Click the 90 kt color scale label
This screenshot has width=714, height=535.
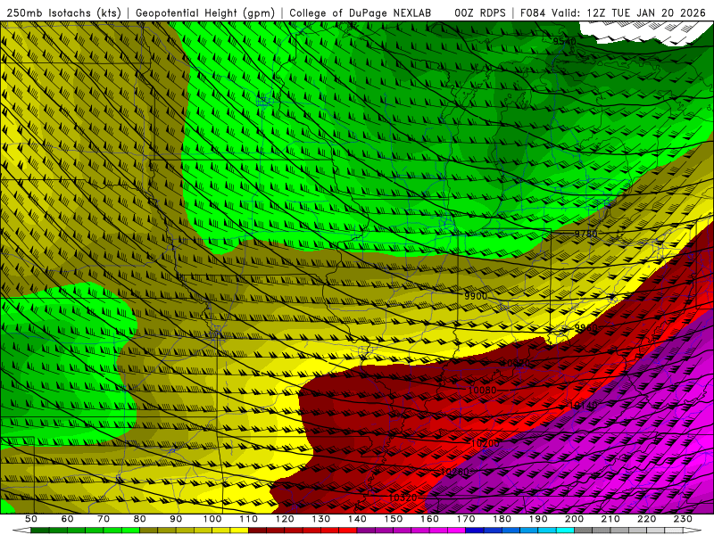176,519
